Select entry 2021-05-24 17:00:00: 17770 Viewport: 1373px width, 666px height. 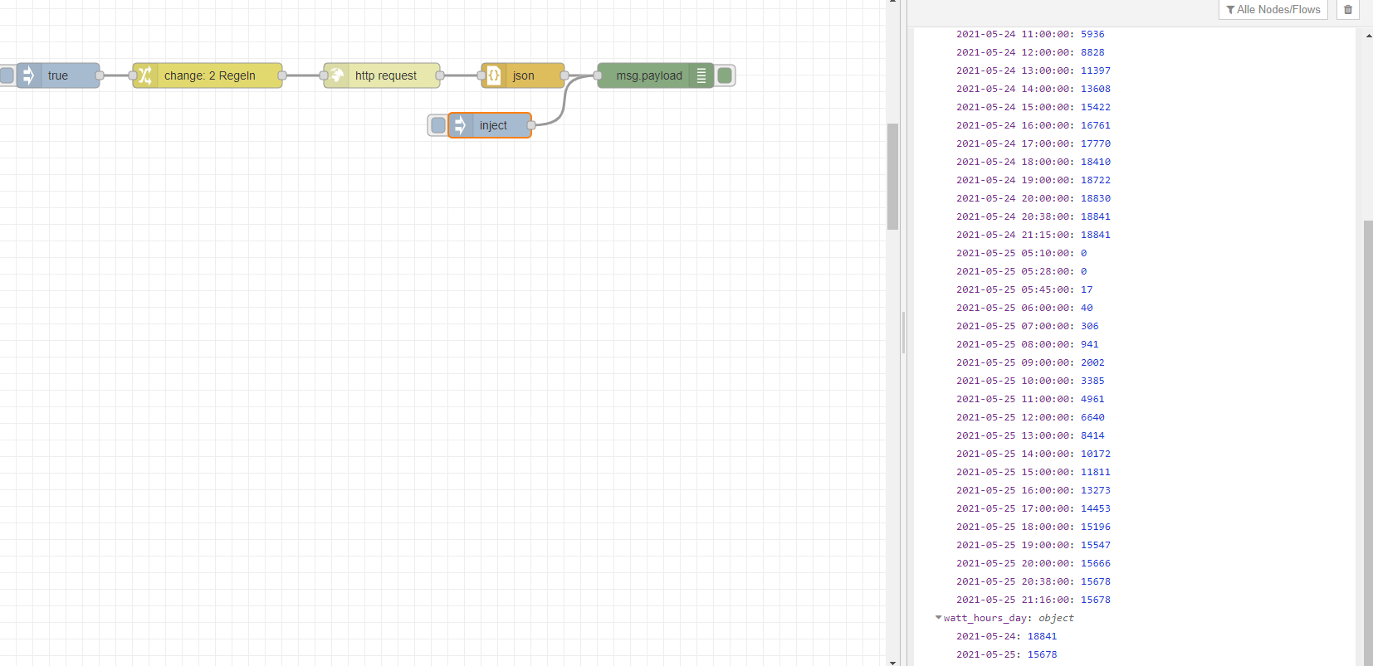point(1033,143)
